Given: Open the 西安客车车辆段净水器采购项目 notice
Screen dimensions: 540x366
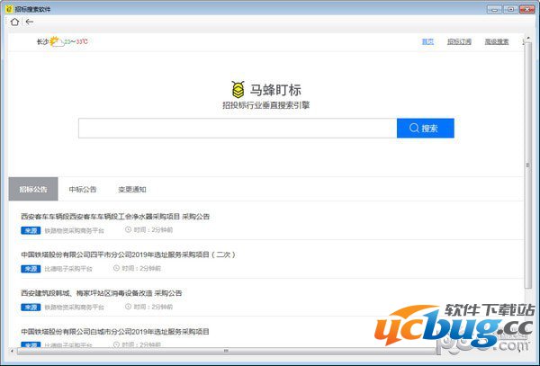Looking at the screenshot, I should [x=115, y=217].
